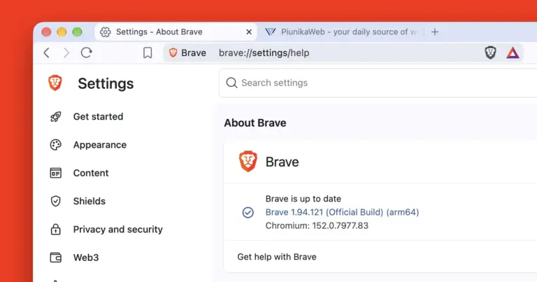The image size is (537, 282).
Task: Click the update status checkmark icon
Action: [x=248, y=213]
